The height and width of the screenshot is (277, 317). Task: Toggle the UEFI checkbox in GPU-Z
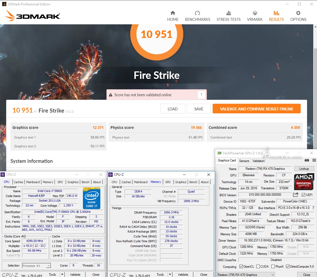coord(303,195)
